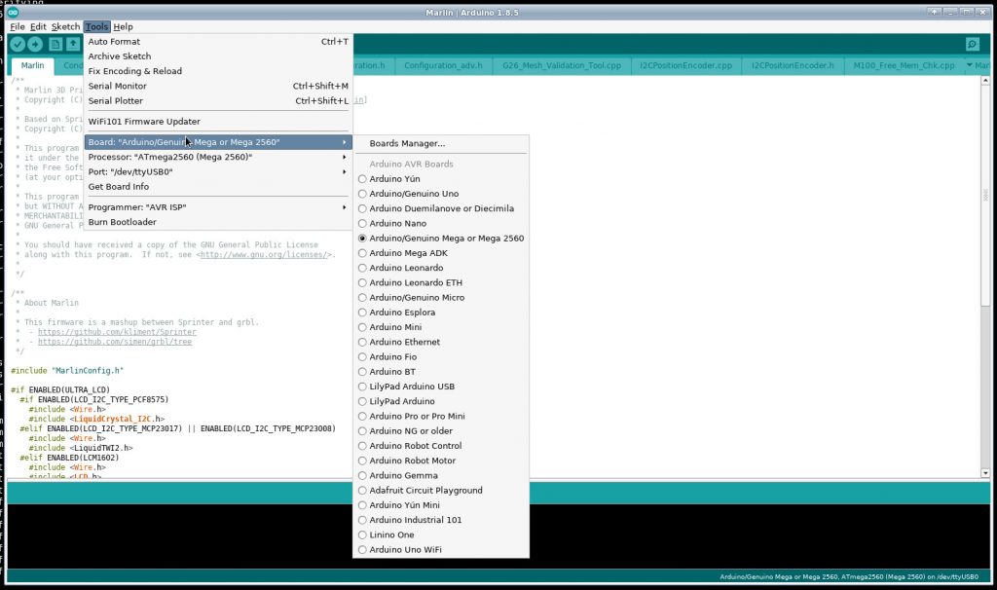Choose Auto Format from Tools menu
The width and height of the screenshot is (997, 590).
pyautogui.click(x=115, y=42)
